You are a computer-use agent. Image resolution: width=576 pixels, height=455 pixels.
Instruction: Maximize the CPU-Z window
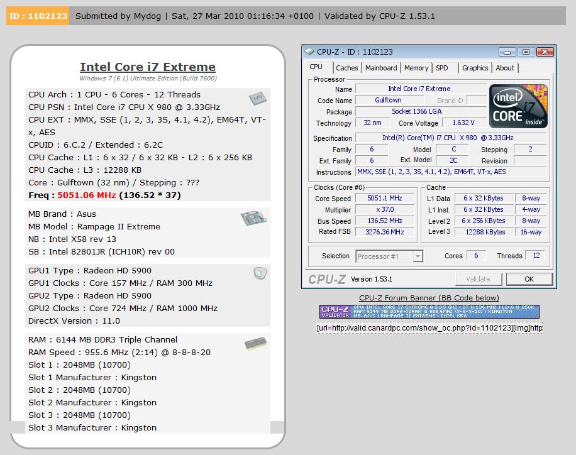pos(526,52)
